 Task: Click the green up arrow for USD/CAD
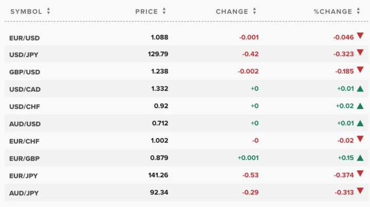[360, 89]
